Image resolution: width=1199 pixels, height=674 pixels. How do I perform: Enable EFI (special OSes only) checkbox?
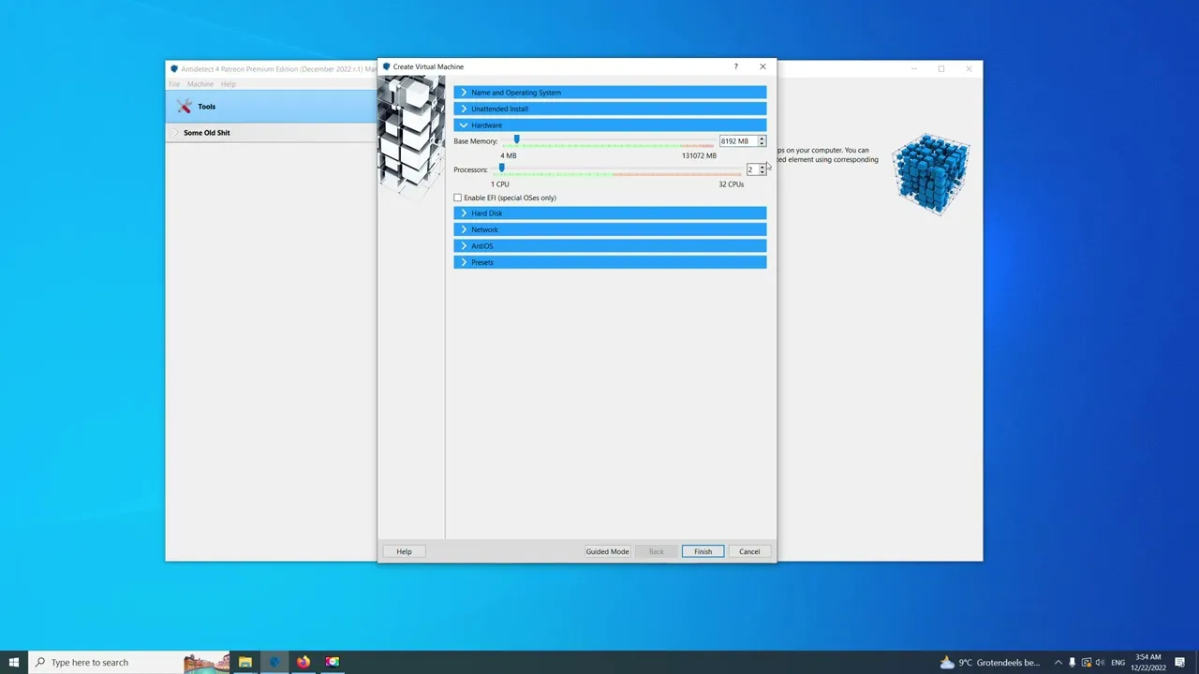458,198
